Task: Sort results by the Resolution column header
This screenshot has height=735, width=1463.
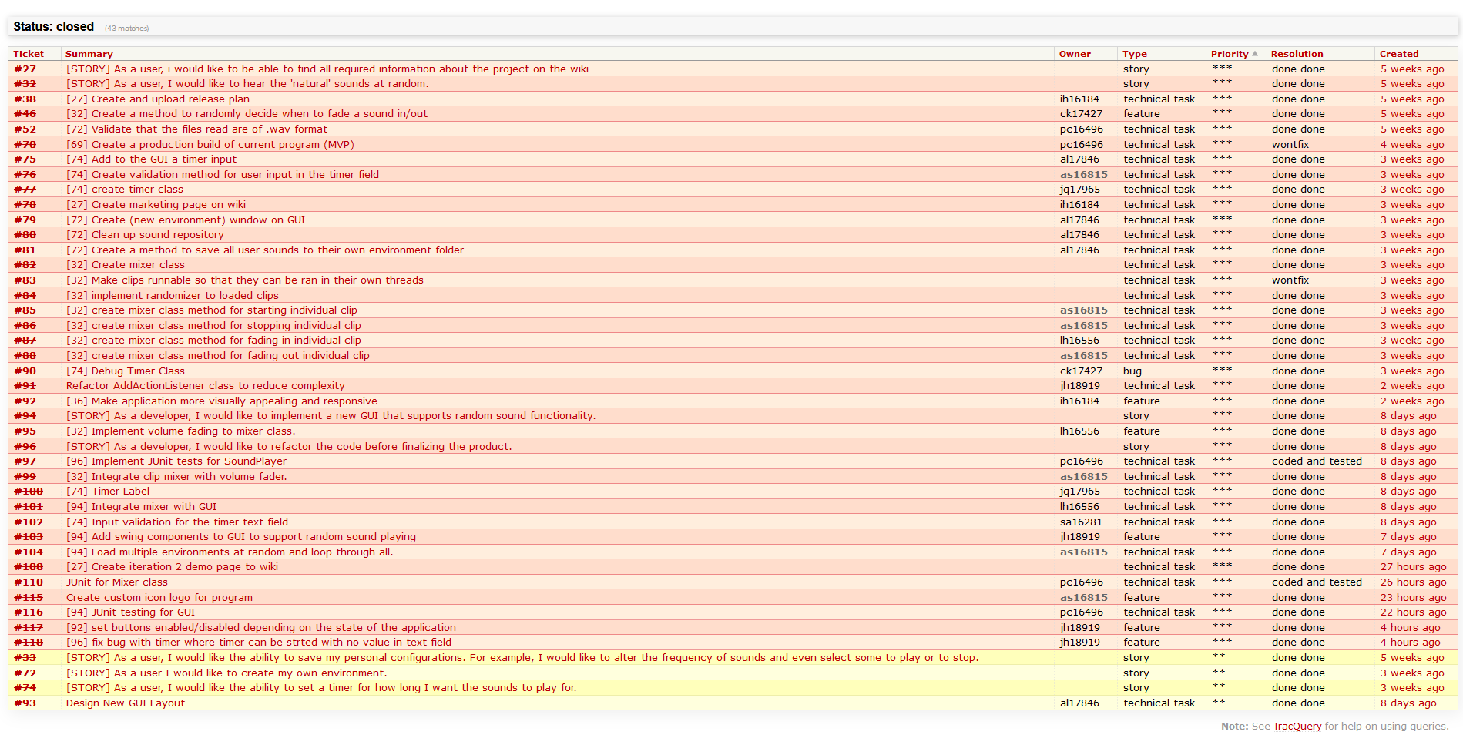Action: point(1297,54)
